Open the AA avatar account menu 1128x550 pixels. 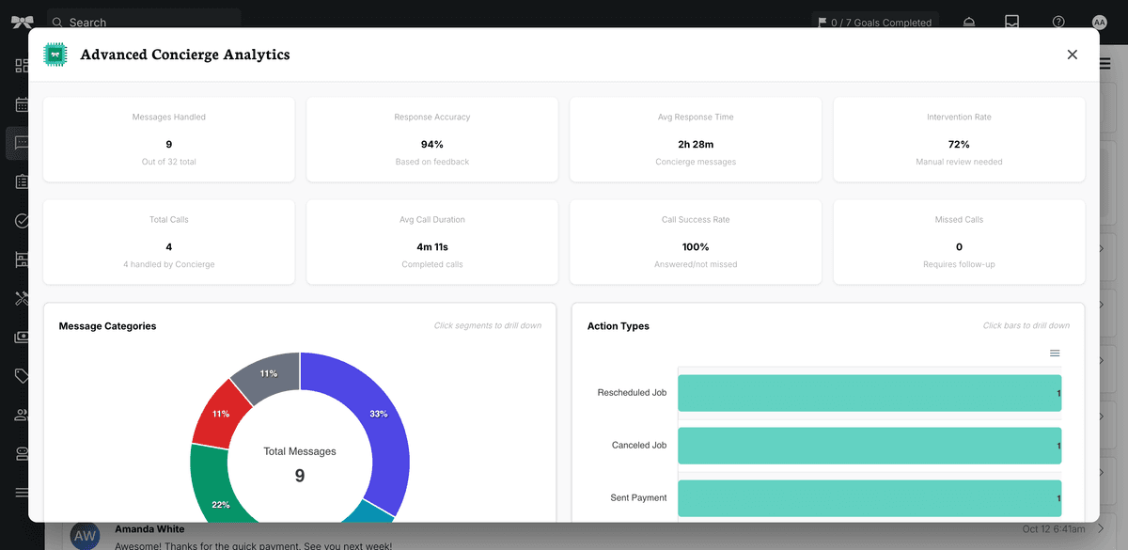pyautogui.click(x=1100, y=22)
